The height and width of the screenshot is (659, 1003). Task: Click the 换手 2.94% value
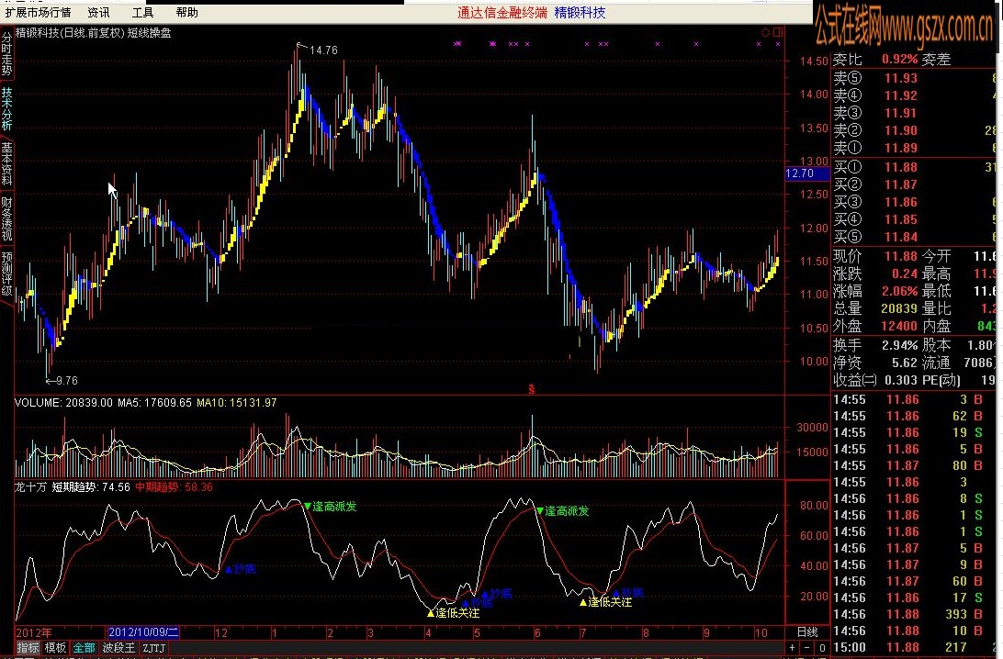pyautogui.click(x=900, y=346)
